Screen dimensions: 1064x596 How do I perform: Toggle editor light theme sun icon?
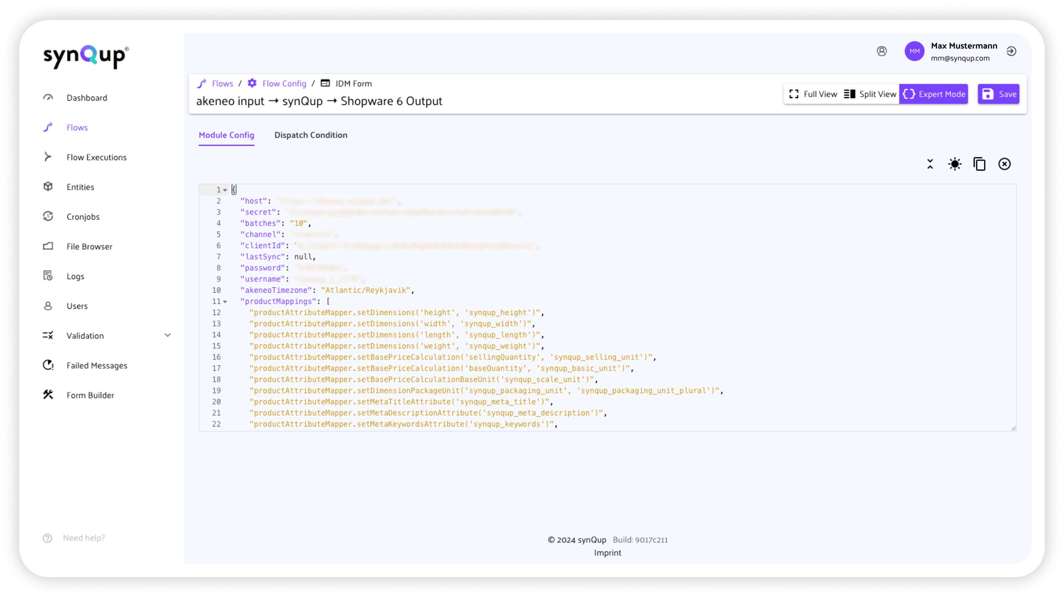pos(955,164)
